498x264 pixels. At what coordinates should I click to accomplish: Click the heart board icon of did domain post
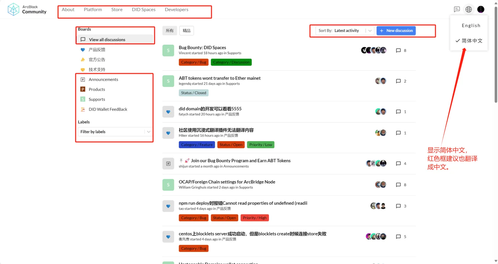pyautogui.click(x=168, y=112)
